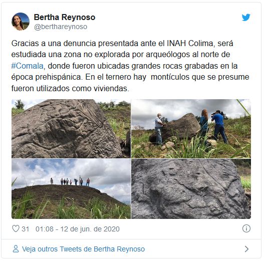Open the tweet info circle icon
The height and width of the screenshot is (261, 269).
click(246, 228)
